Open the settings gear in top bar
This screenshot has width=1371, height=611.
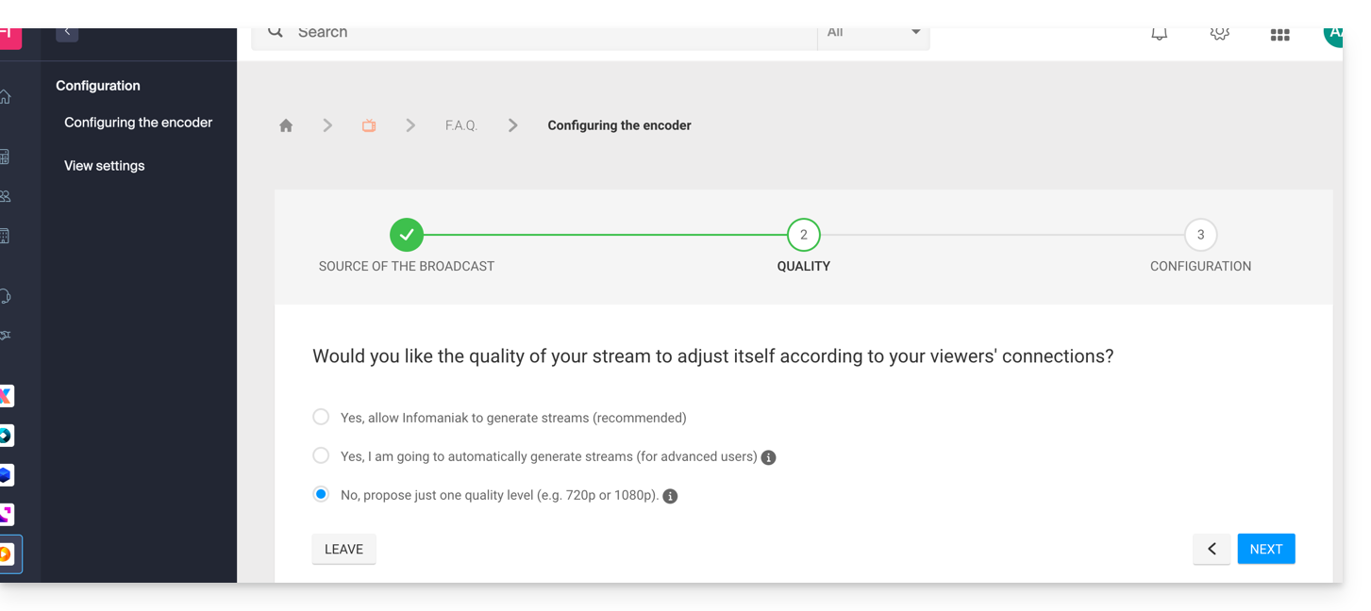pos(1219,34)
